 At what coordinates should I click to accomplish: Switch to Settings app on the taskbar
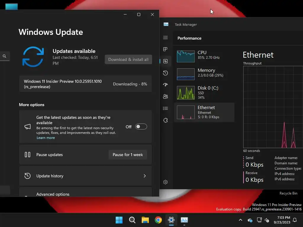click(171, 220)
